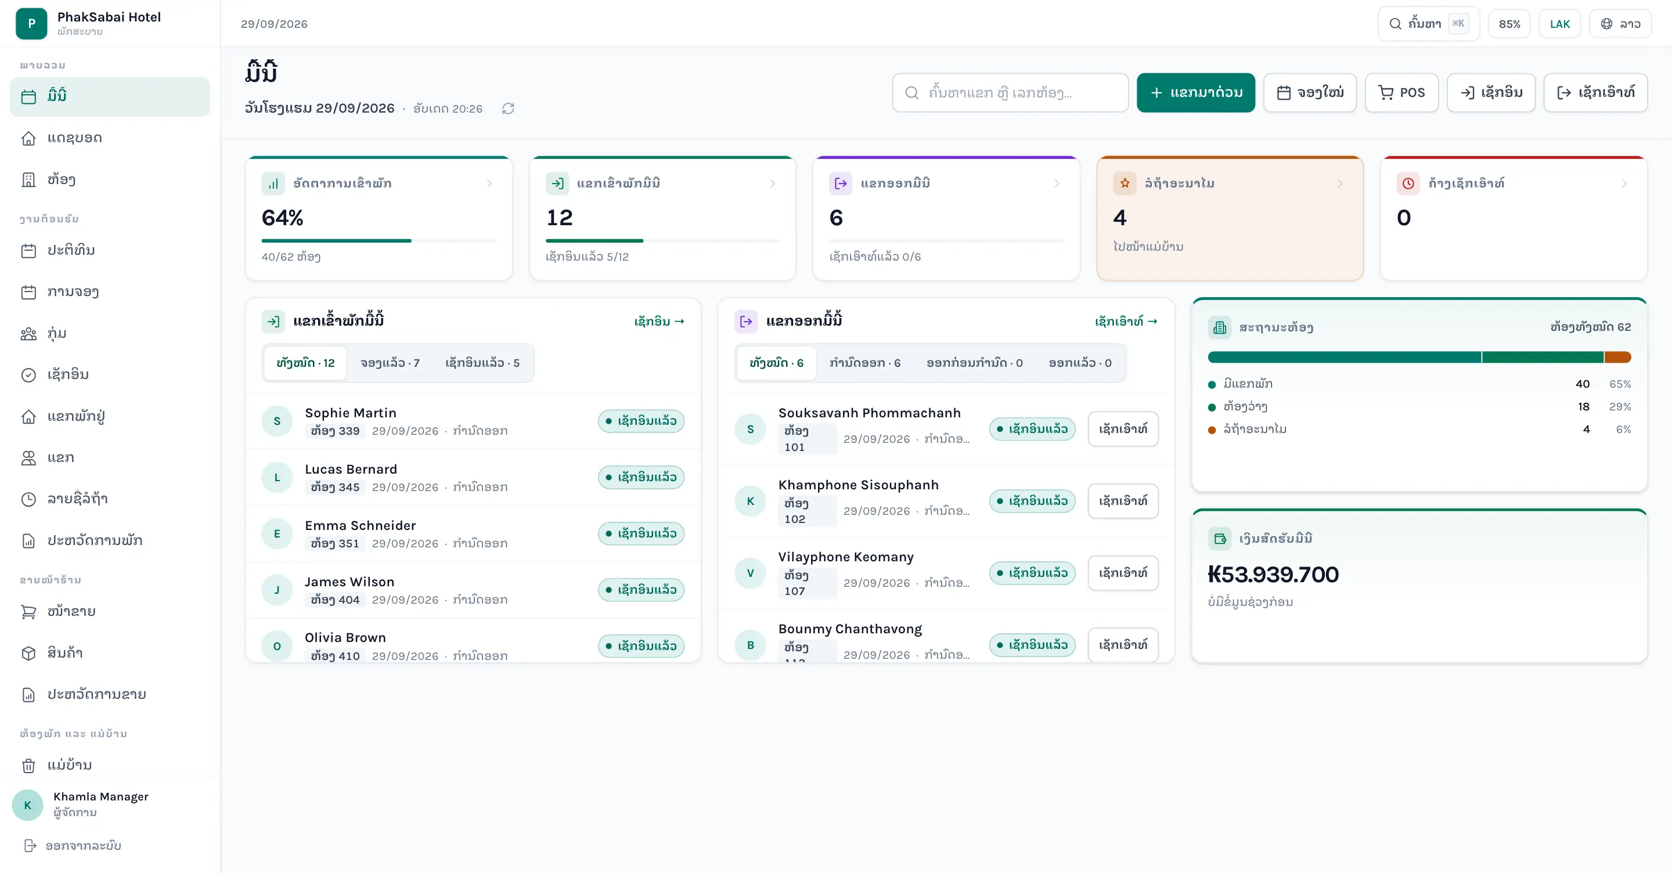Click the ແຂກມາດ່ວນ walk-in button
Viewport: 1672px width, 873px height.
click(1195, 93)
